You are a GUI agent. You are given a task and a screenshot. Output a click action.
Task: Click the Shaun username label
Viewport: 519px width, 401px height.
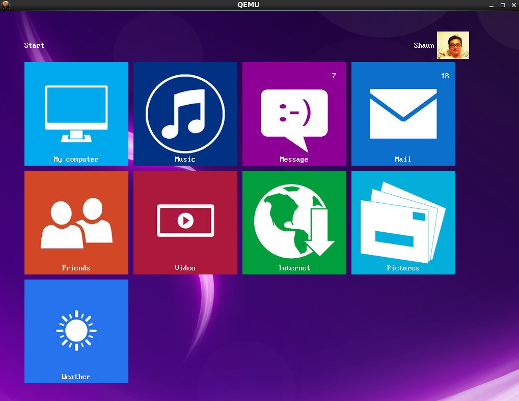point(424,45)
